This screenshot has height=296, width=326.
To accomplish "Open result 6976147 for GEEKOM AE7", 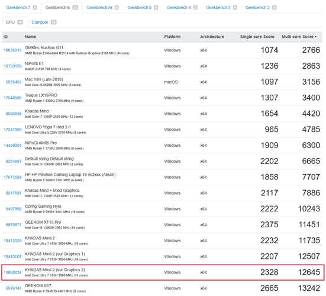I will pyautogui.click(x=14, y=288).
